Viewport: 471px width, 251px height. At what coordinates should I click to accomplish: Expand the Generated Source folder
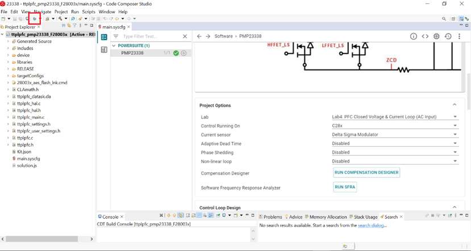point(8,42)
